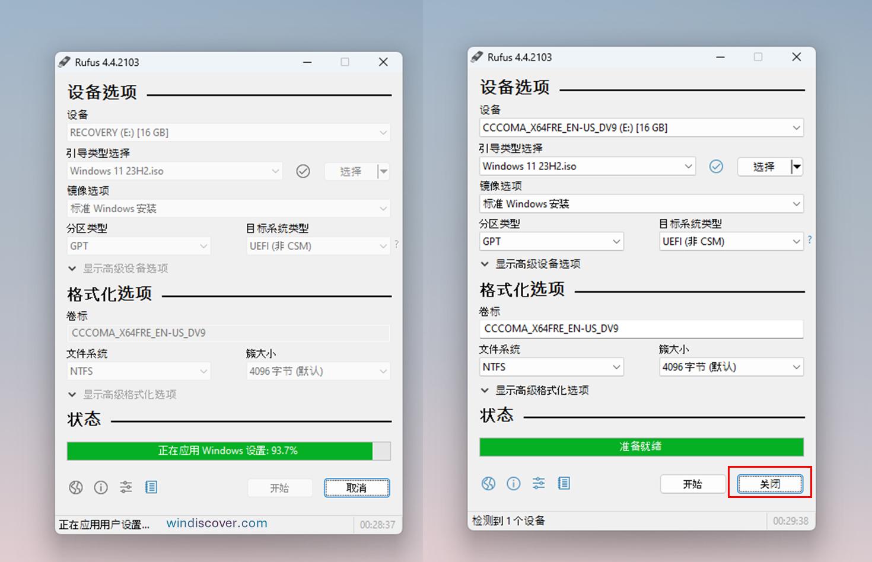Open the 文件系统 NTFS dropdown
This screenshot has height=562, width=872.
138,371
